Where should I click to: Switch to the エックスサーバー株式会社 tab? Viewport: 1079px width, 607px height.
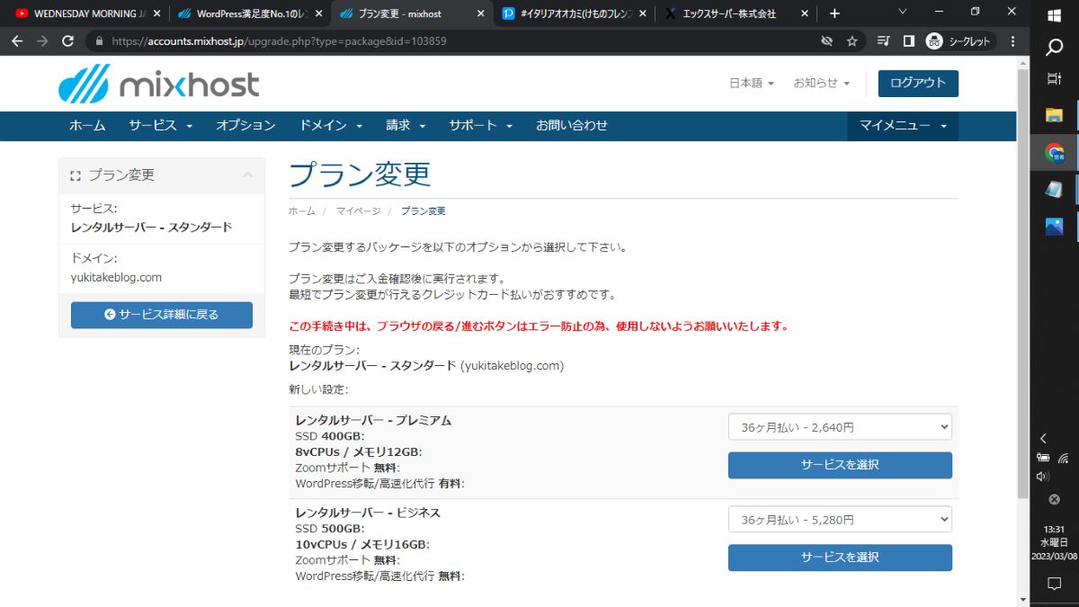[737, 13]
